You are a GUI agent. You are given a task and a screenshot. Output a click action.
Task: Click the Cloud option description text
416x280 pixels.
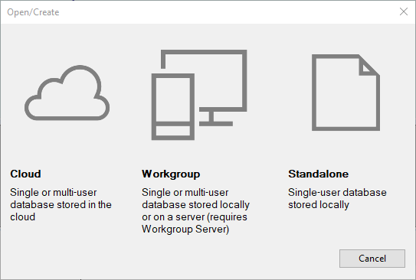pos(61,204)
